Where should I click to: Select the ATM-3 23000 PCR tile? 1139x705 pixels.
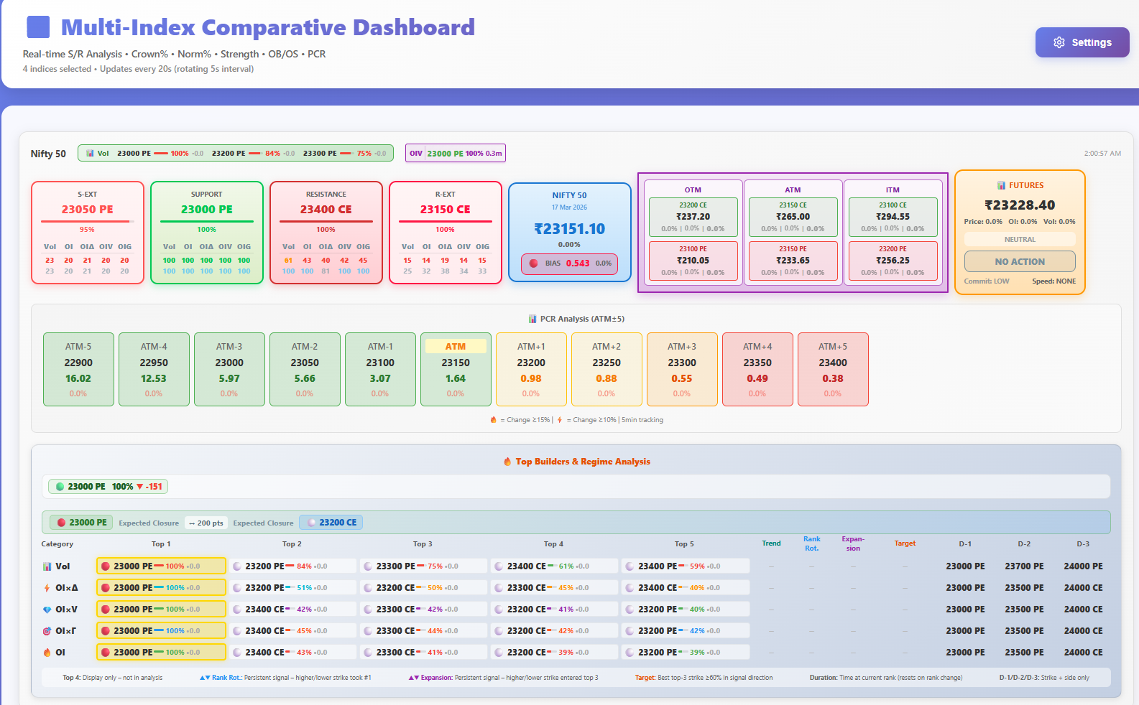click(x=229, y=370)
